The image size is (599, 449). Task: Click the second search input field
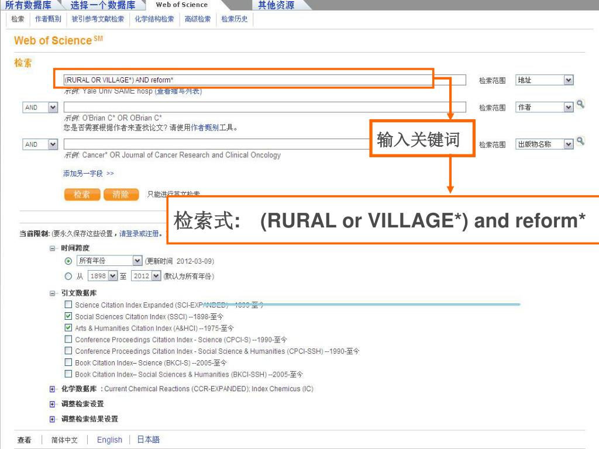(x=265, y=107)
